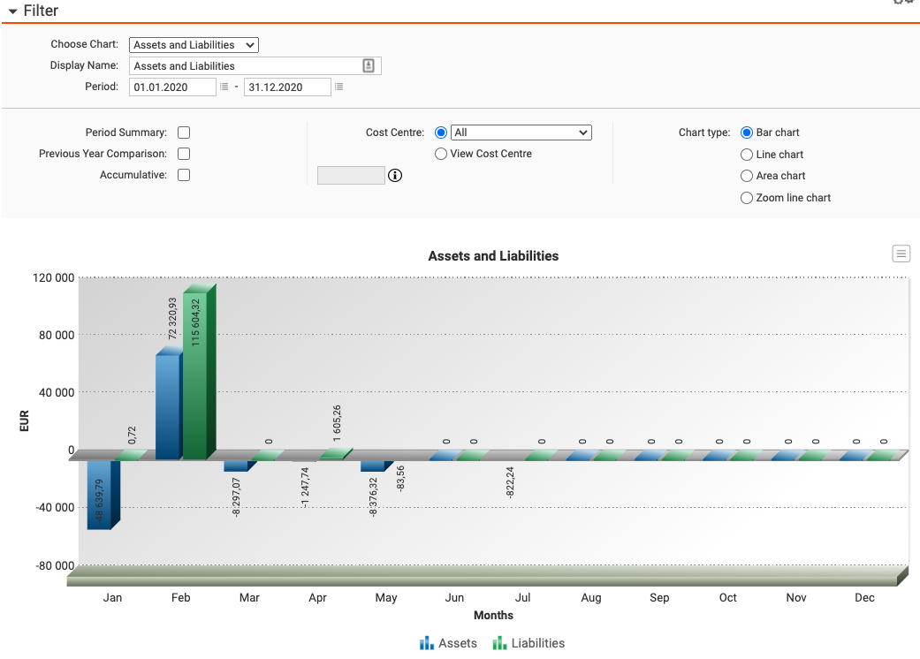Toggle Assets series via legend icon
The width and height of the screenshot is (920, 659).
427,643
